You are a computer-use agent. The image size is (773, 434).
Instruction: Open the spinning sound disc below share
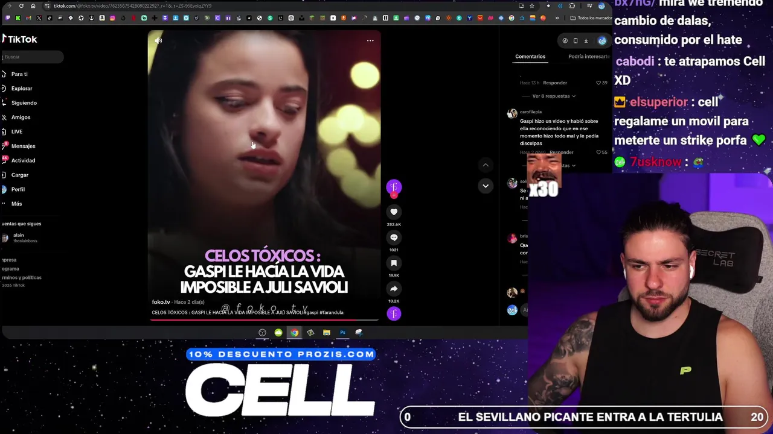pyautogui.click(x=394, y=313)
